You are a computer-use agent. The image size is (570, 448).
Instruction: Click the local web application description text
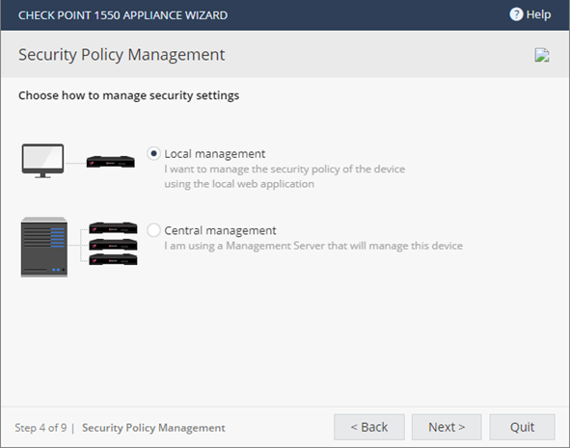(x=285, y=176)
